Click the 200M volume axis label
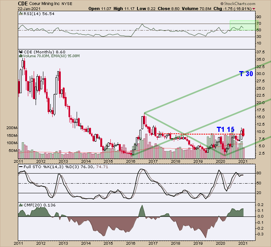 [x=12, y=128]
